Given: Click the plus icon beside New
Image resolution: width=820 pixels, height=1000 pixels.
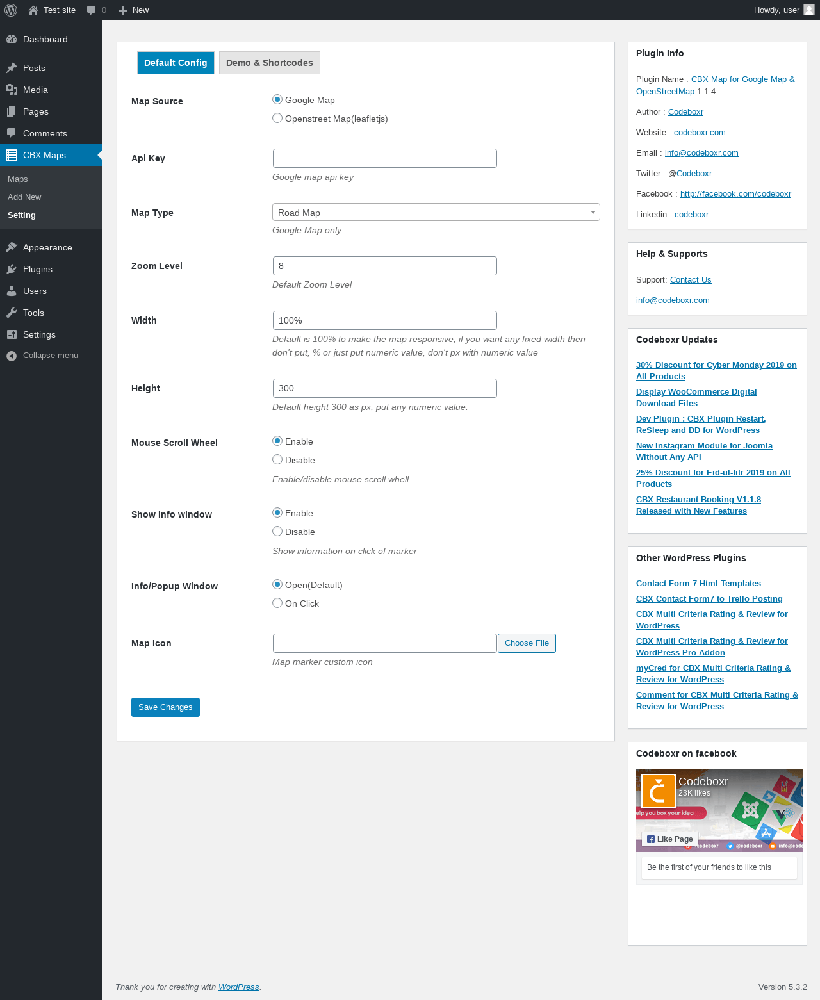Looking at the screenshot, I should [x=123, y=10].
